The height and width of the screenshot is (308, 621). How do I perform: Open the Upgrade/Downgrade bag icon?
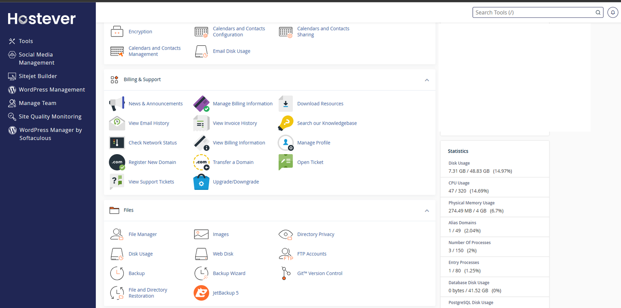(201, 182)
